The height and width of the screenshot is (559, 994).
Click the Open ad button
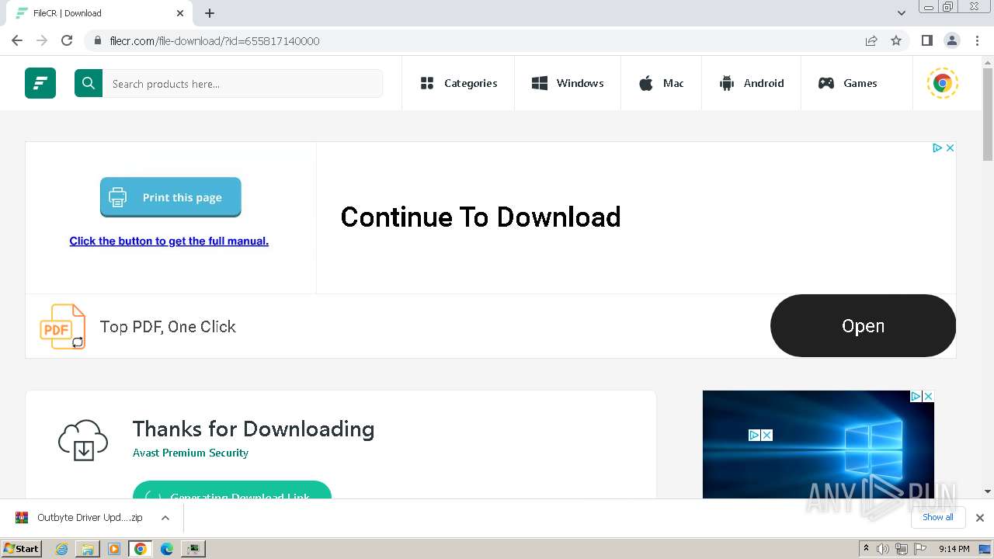pyautogui.click(x=863, y=325)
